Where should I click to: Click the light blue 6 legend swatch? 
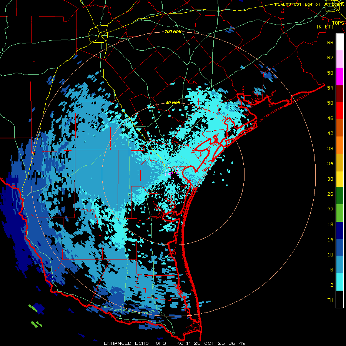pos(339,264)
